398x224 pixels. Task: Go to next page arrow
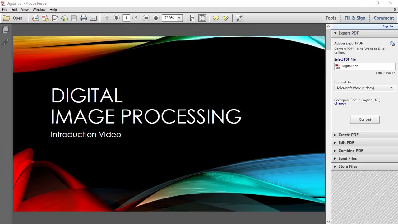(x=116, y=18)
